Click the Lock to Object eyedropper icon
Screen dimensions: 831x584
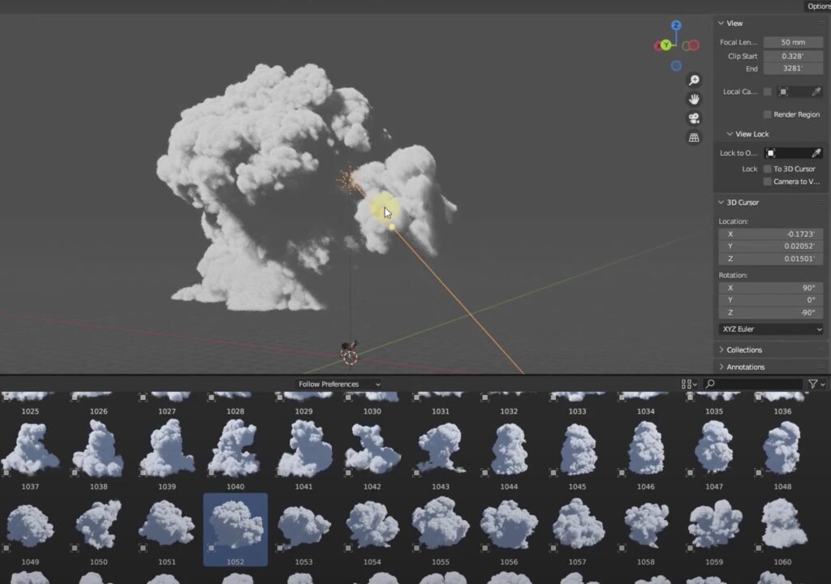816,153
